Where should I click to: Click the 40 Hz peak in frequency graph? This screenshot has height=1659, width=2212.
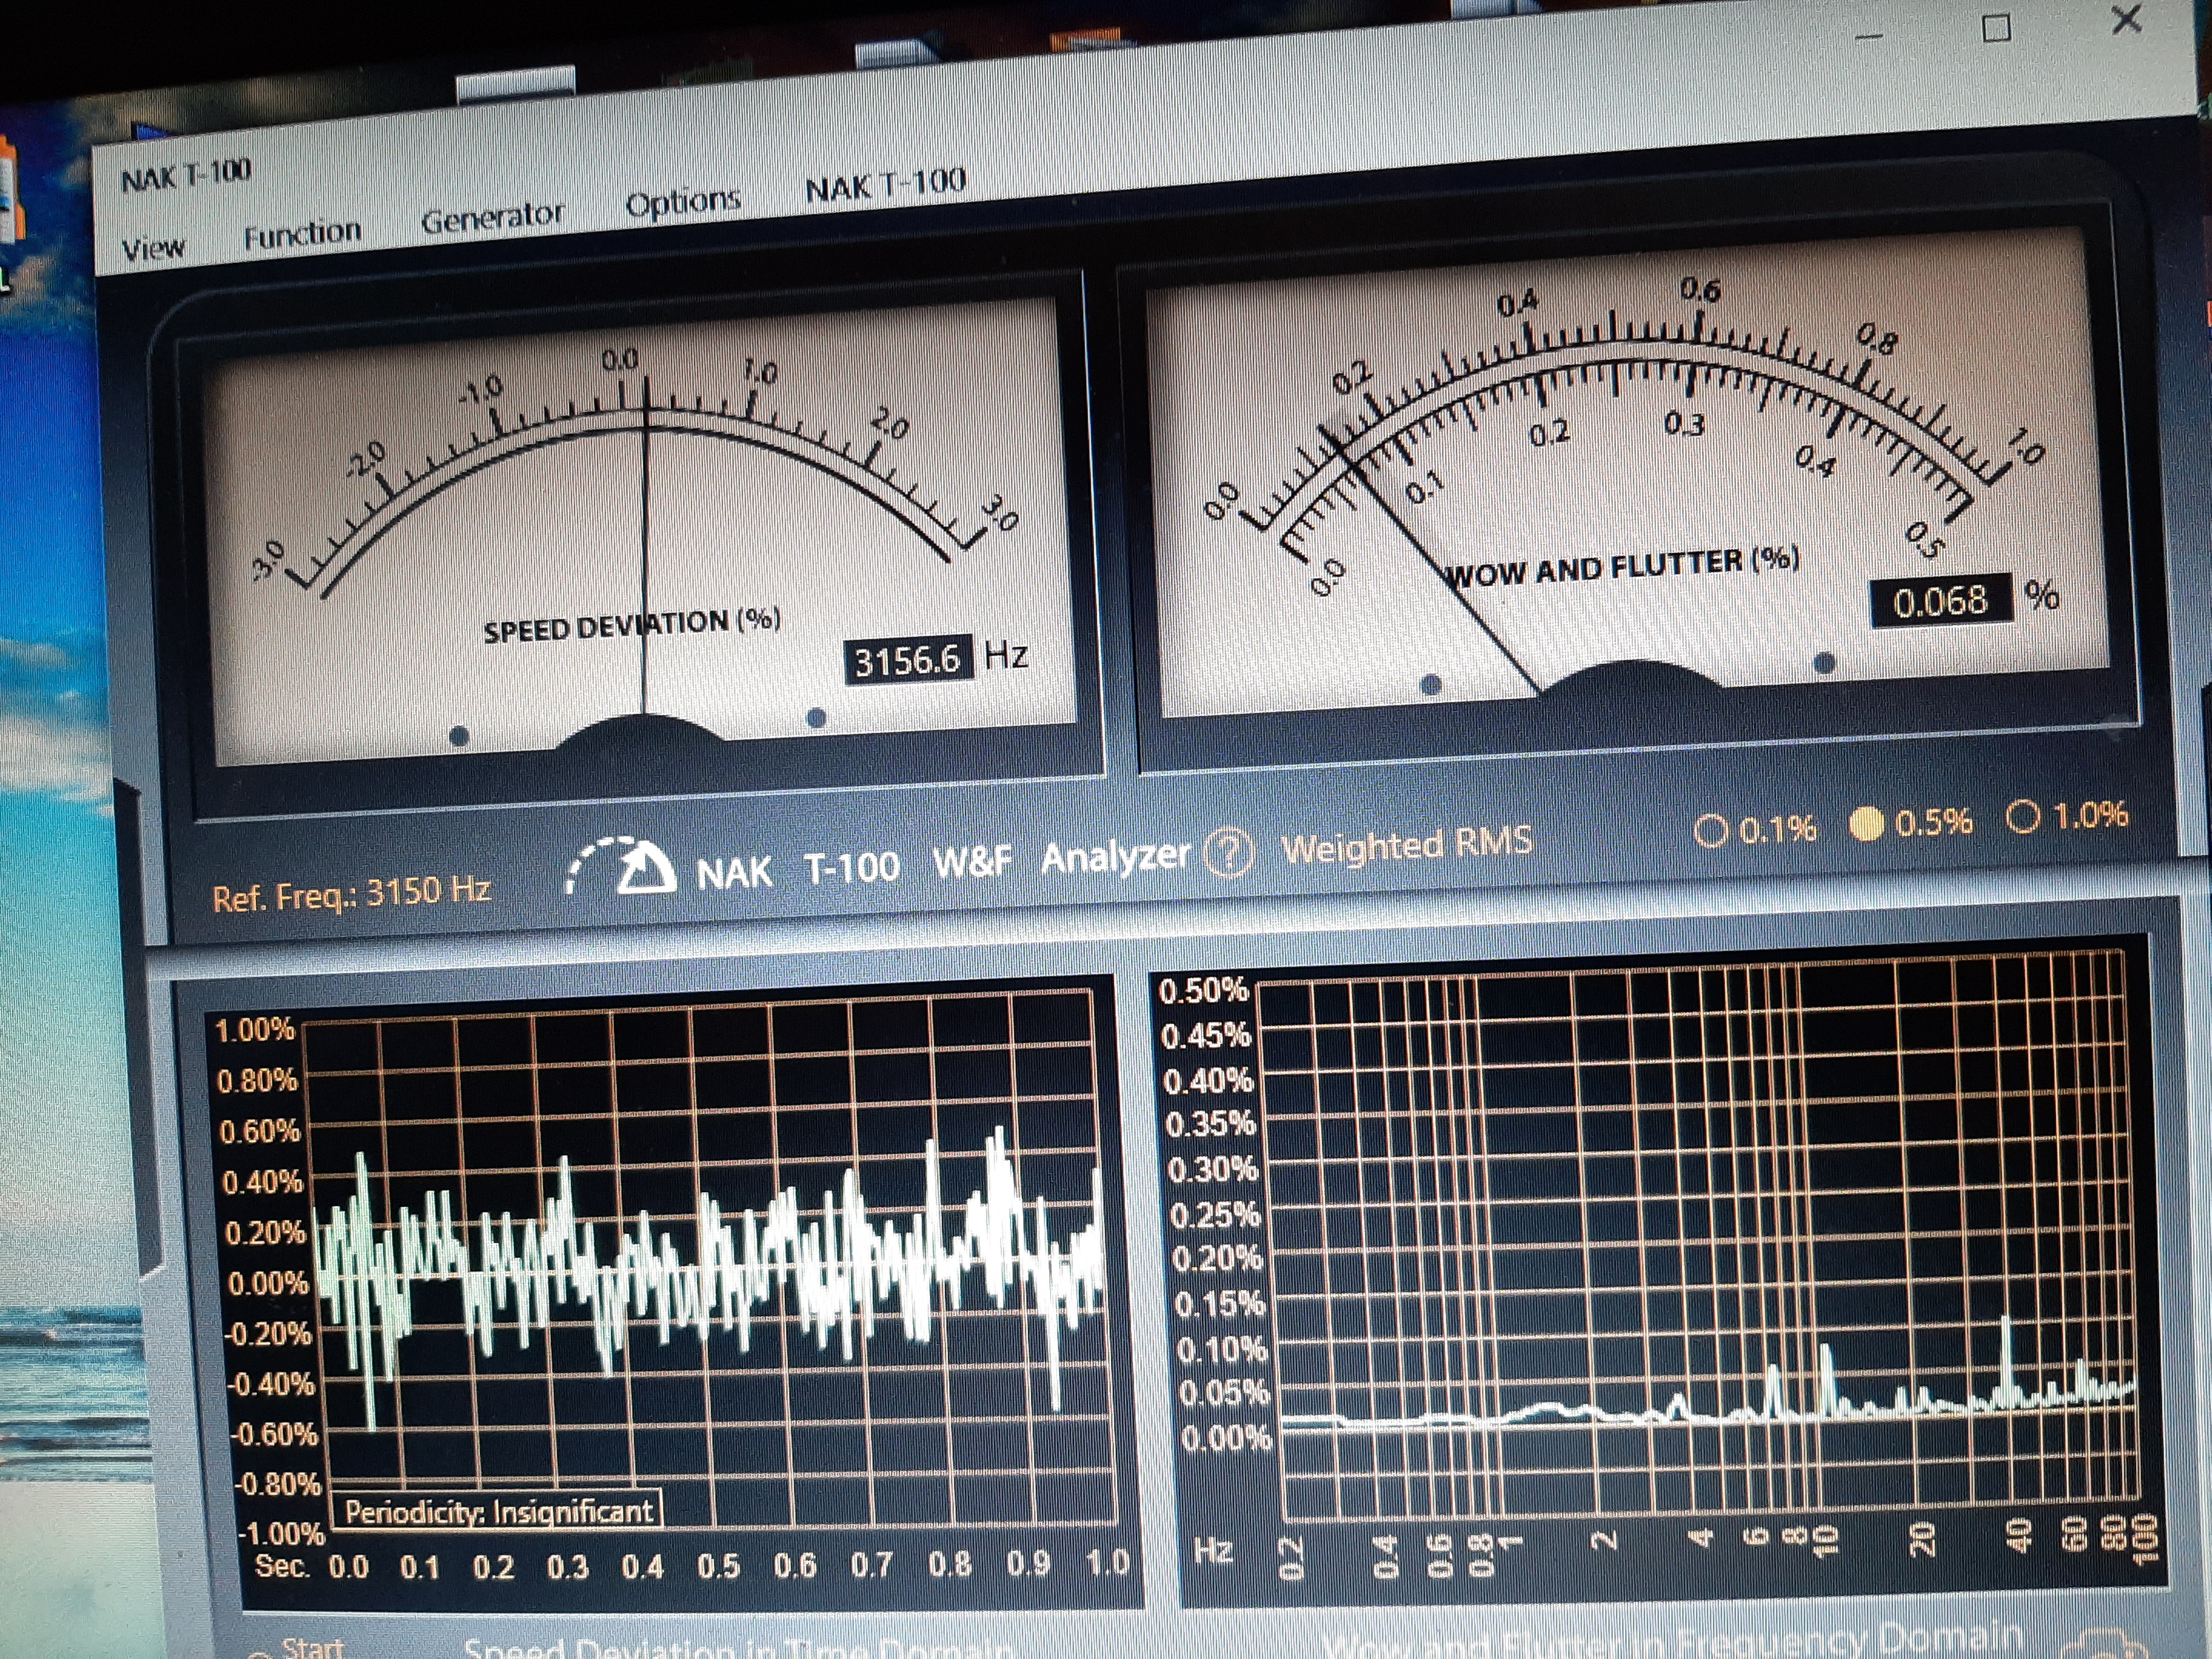2005,1362
